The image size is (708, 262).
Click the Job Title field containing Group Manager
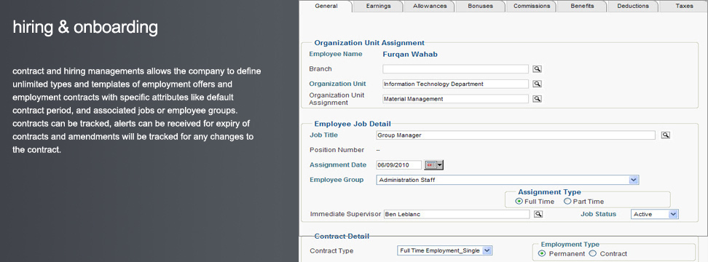coord(516,135)
